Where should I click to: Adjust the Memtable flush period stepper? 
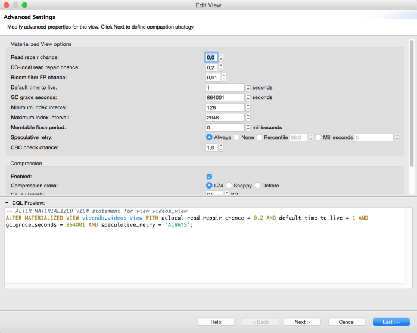[248, 127]
